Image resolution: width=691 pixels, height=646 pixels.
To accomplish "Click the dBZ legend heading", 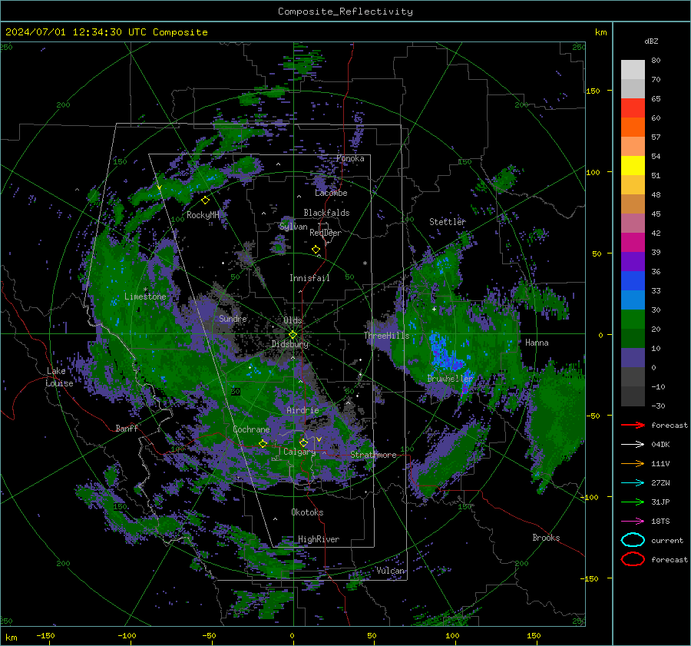I will pyautogui.click(x=651, y=41).
